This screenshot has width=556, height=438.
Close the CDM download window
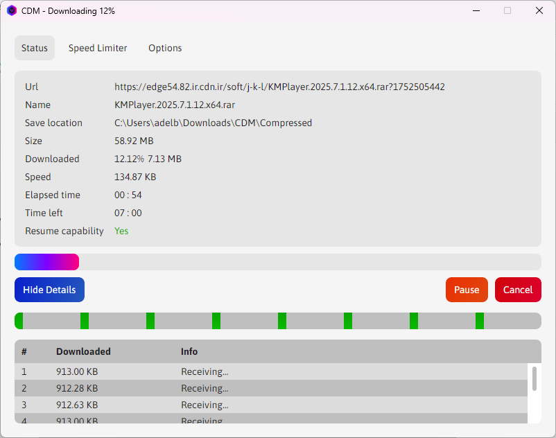[539, 10]
